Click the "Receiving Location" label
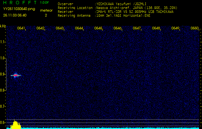This screenshot has height=129, width=202. 75,8
